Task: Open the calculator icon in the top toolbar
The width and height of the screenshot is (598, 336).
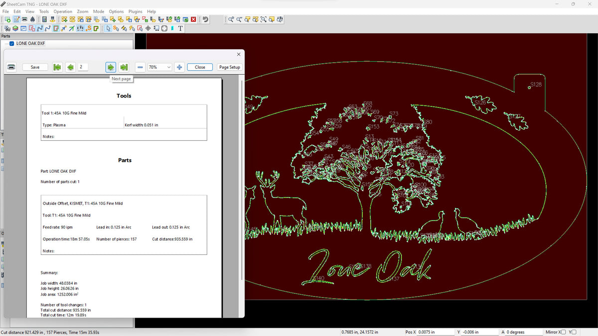Action: [x=44, y=19]
